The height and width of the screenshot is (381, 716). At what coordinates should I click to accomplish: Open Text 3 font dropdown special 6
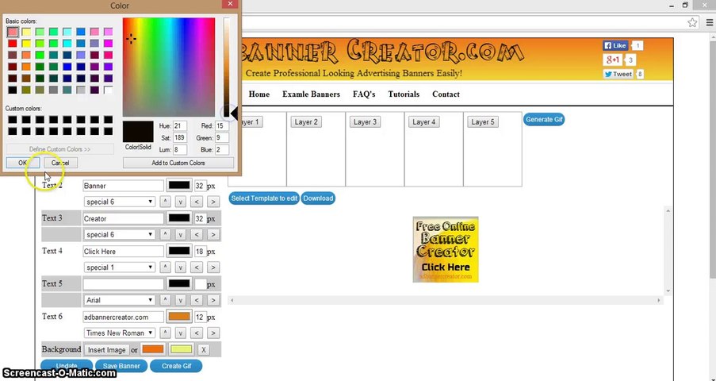tap(120, 235)
